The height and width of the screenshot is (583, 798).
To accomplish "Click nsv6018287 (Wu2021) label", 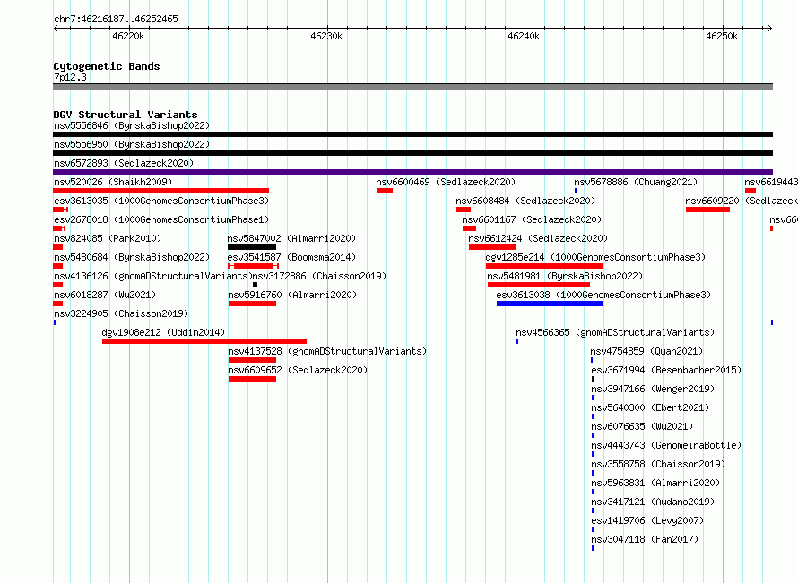I will (x=105, y=295).
